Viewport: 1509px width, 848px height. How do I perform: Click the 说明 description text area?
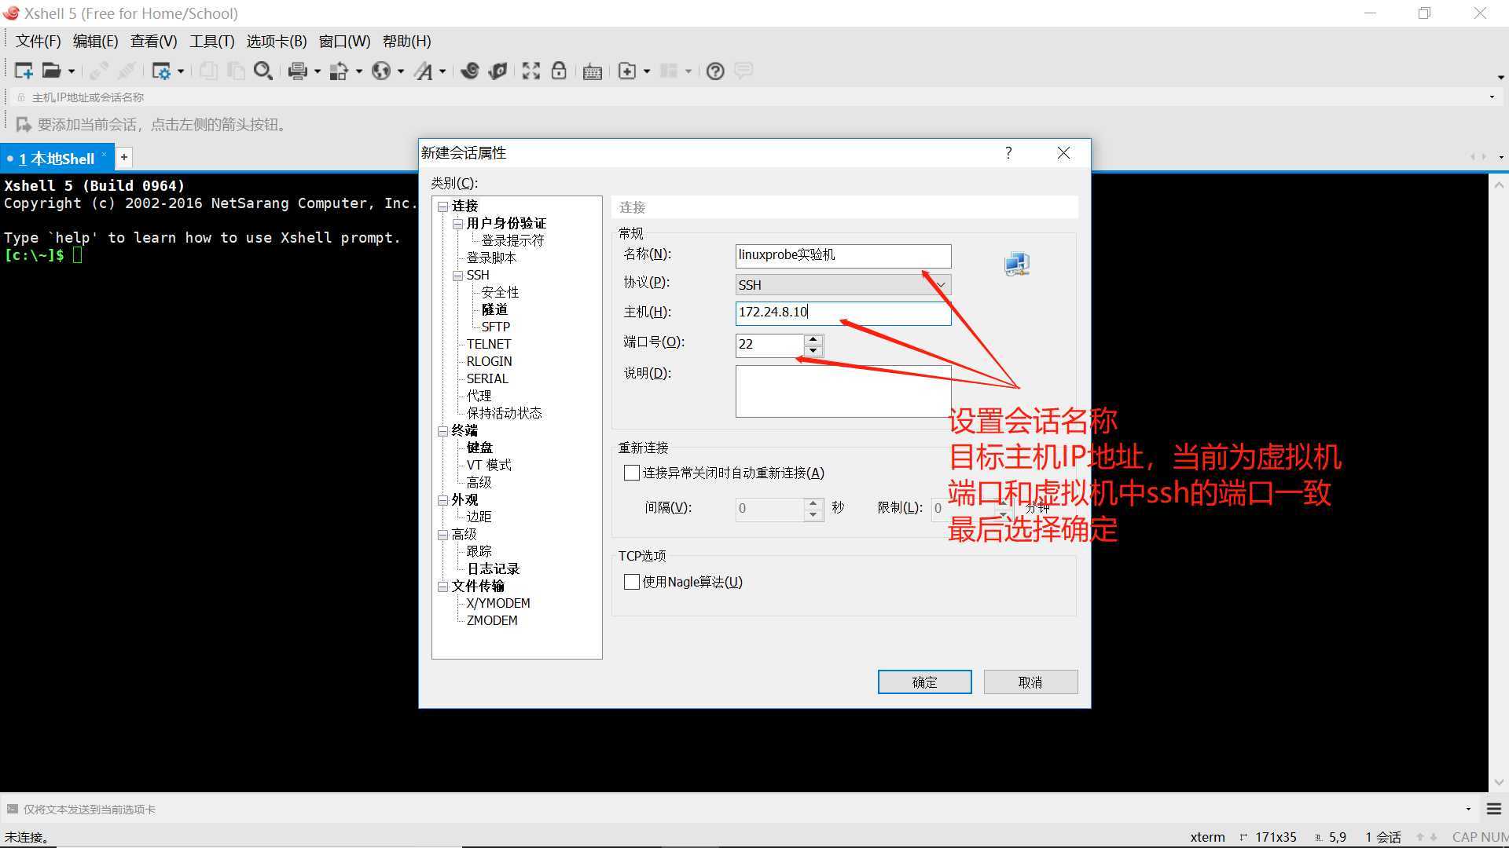point(843,391)
